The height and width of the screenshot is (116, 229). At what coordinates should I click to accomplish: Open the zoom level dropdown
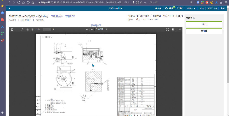point(101,30)
